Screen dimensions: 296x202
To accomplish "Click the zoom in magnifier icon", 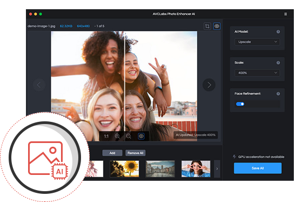I will click(117, 136).
